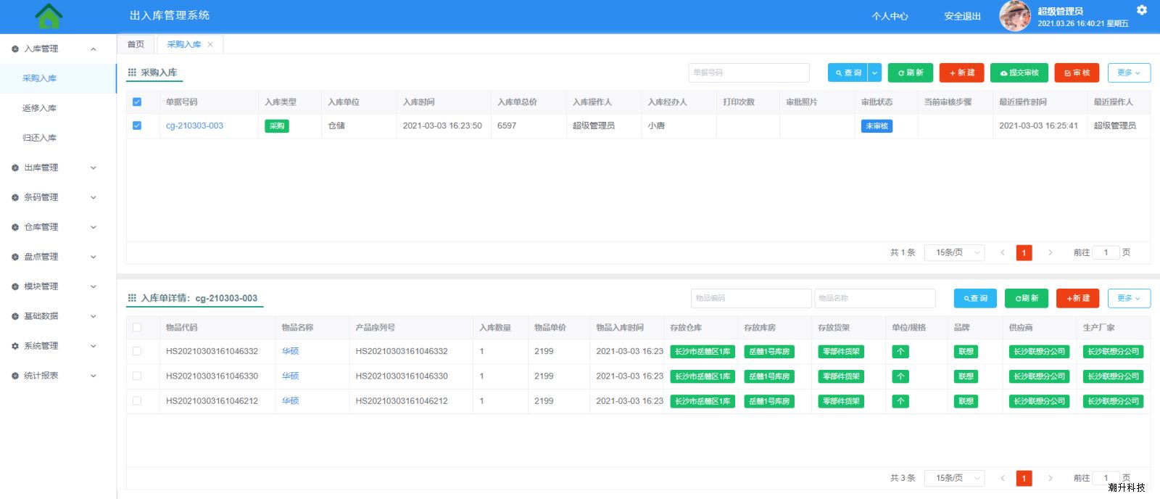Open 华硕 link in the 046332 row
1160x499 pixels.
coord(290,351)
